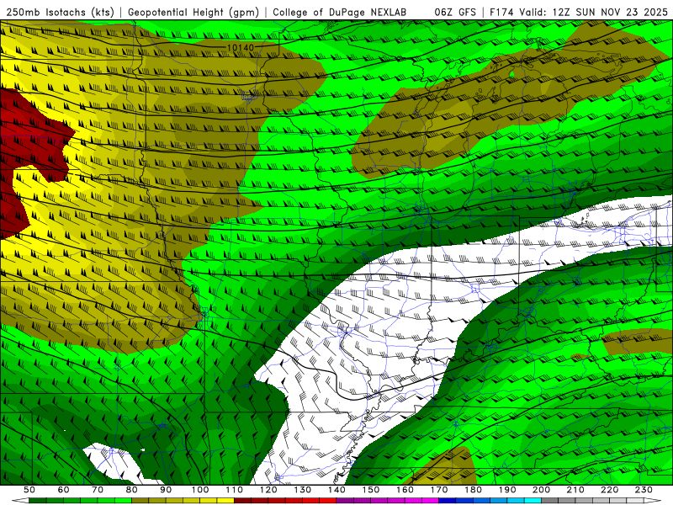The width and height of the screenshot is (673, 505).
Task: Click the 210 value on color scale
Action: [575, 490]
